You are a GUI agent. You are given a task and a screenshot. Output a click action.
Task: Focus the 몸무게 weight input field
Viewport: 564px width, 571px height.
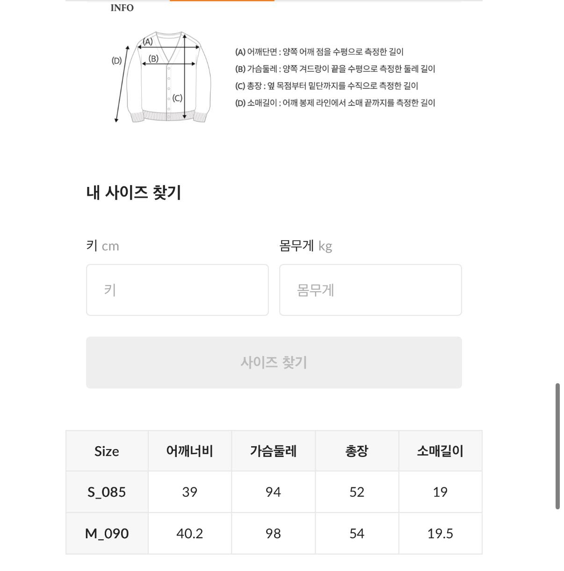370,290
